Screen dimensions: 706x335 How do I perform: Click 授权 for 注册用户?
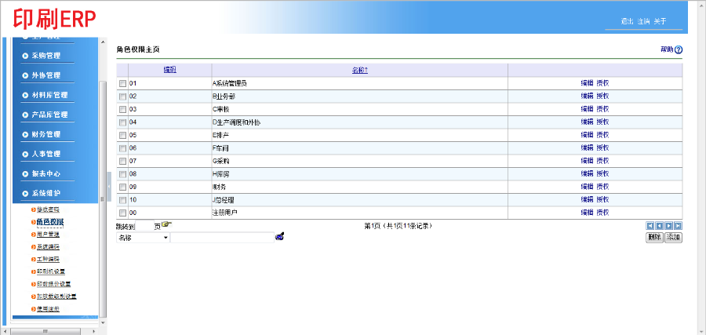tap(603, 212)
